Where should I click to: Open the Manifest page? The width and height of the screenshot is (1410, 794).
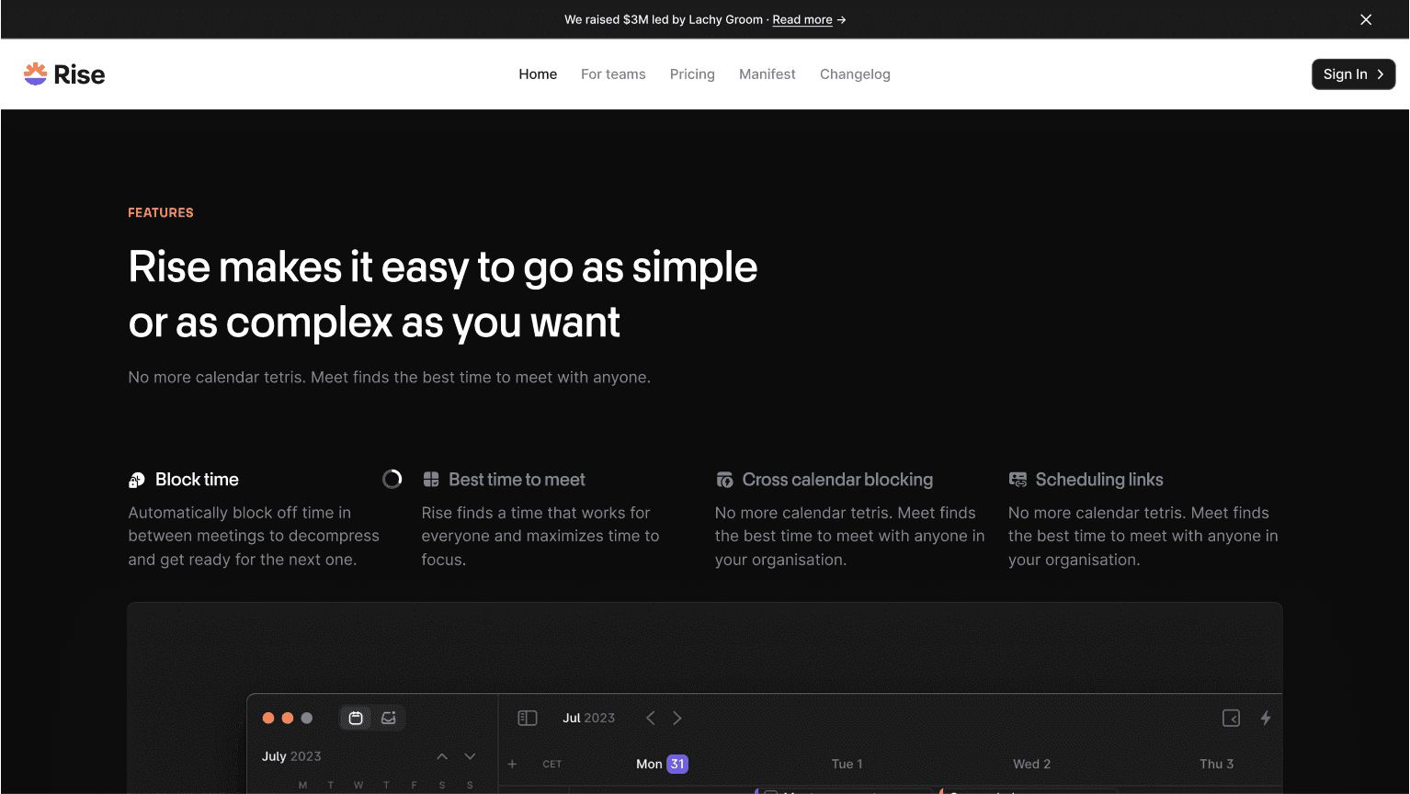click(768, 74)
